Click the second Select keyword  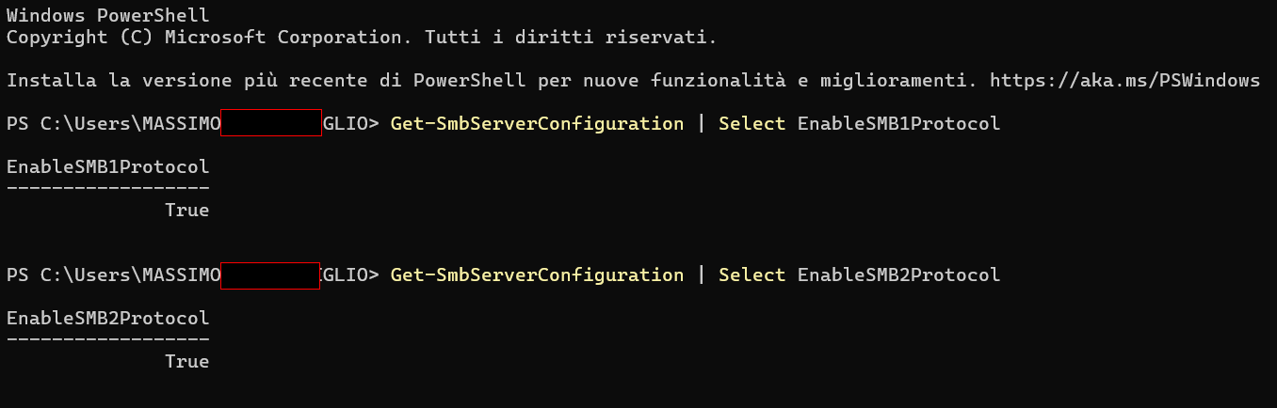pos(752,275)
